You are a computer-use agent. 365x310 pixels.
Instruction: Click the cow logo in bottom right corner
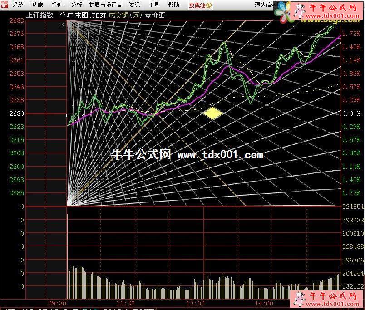pos(300,300)
